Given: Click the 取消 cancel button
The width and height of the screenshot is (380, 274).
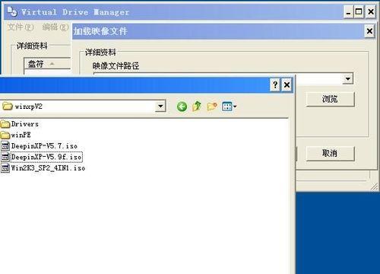Looking at the screenshot, I should 330,153.
